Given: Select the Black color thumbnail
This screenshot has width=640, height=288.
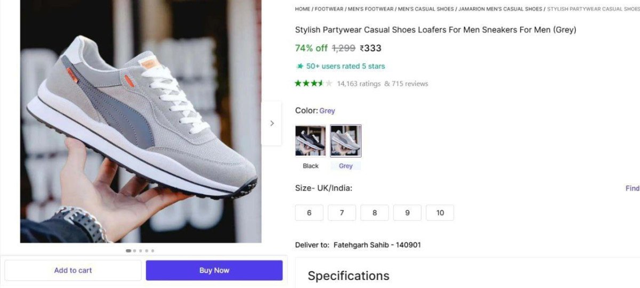Looking at the screenshot, I should [x=310, y=141].
